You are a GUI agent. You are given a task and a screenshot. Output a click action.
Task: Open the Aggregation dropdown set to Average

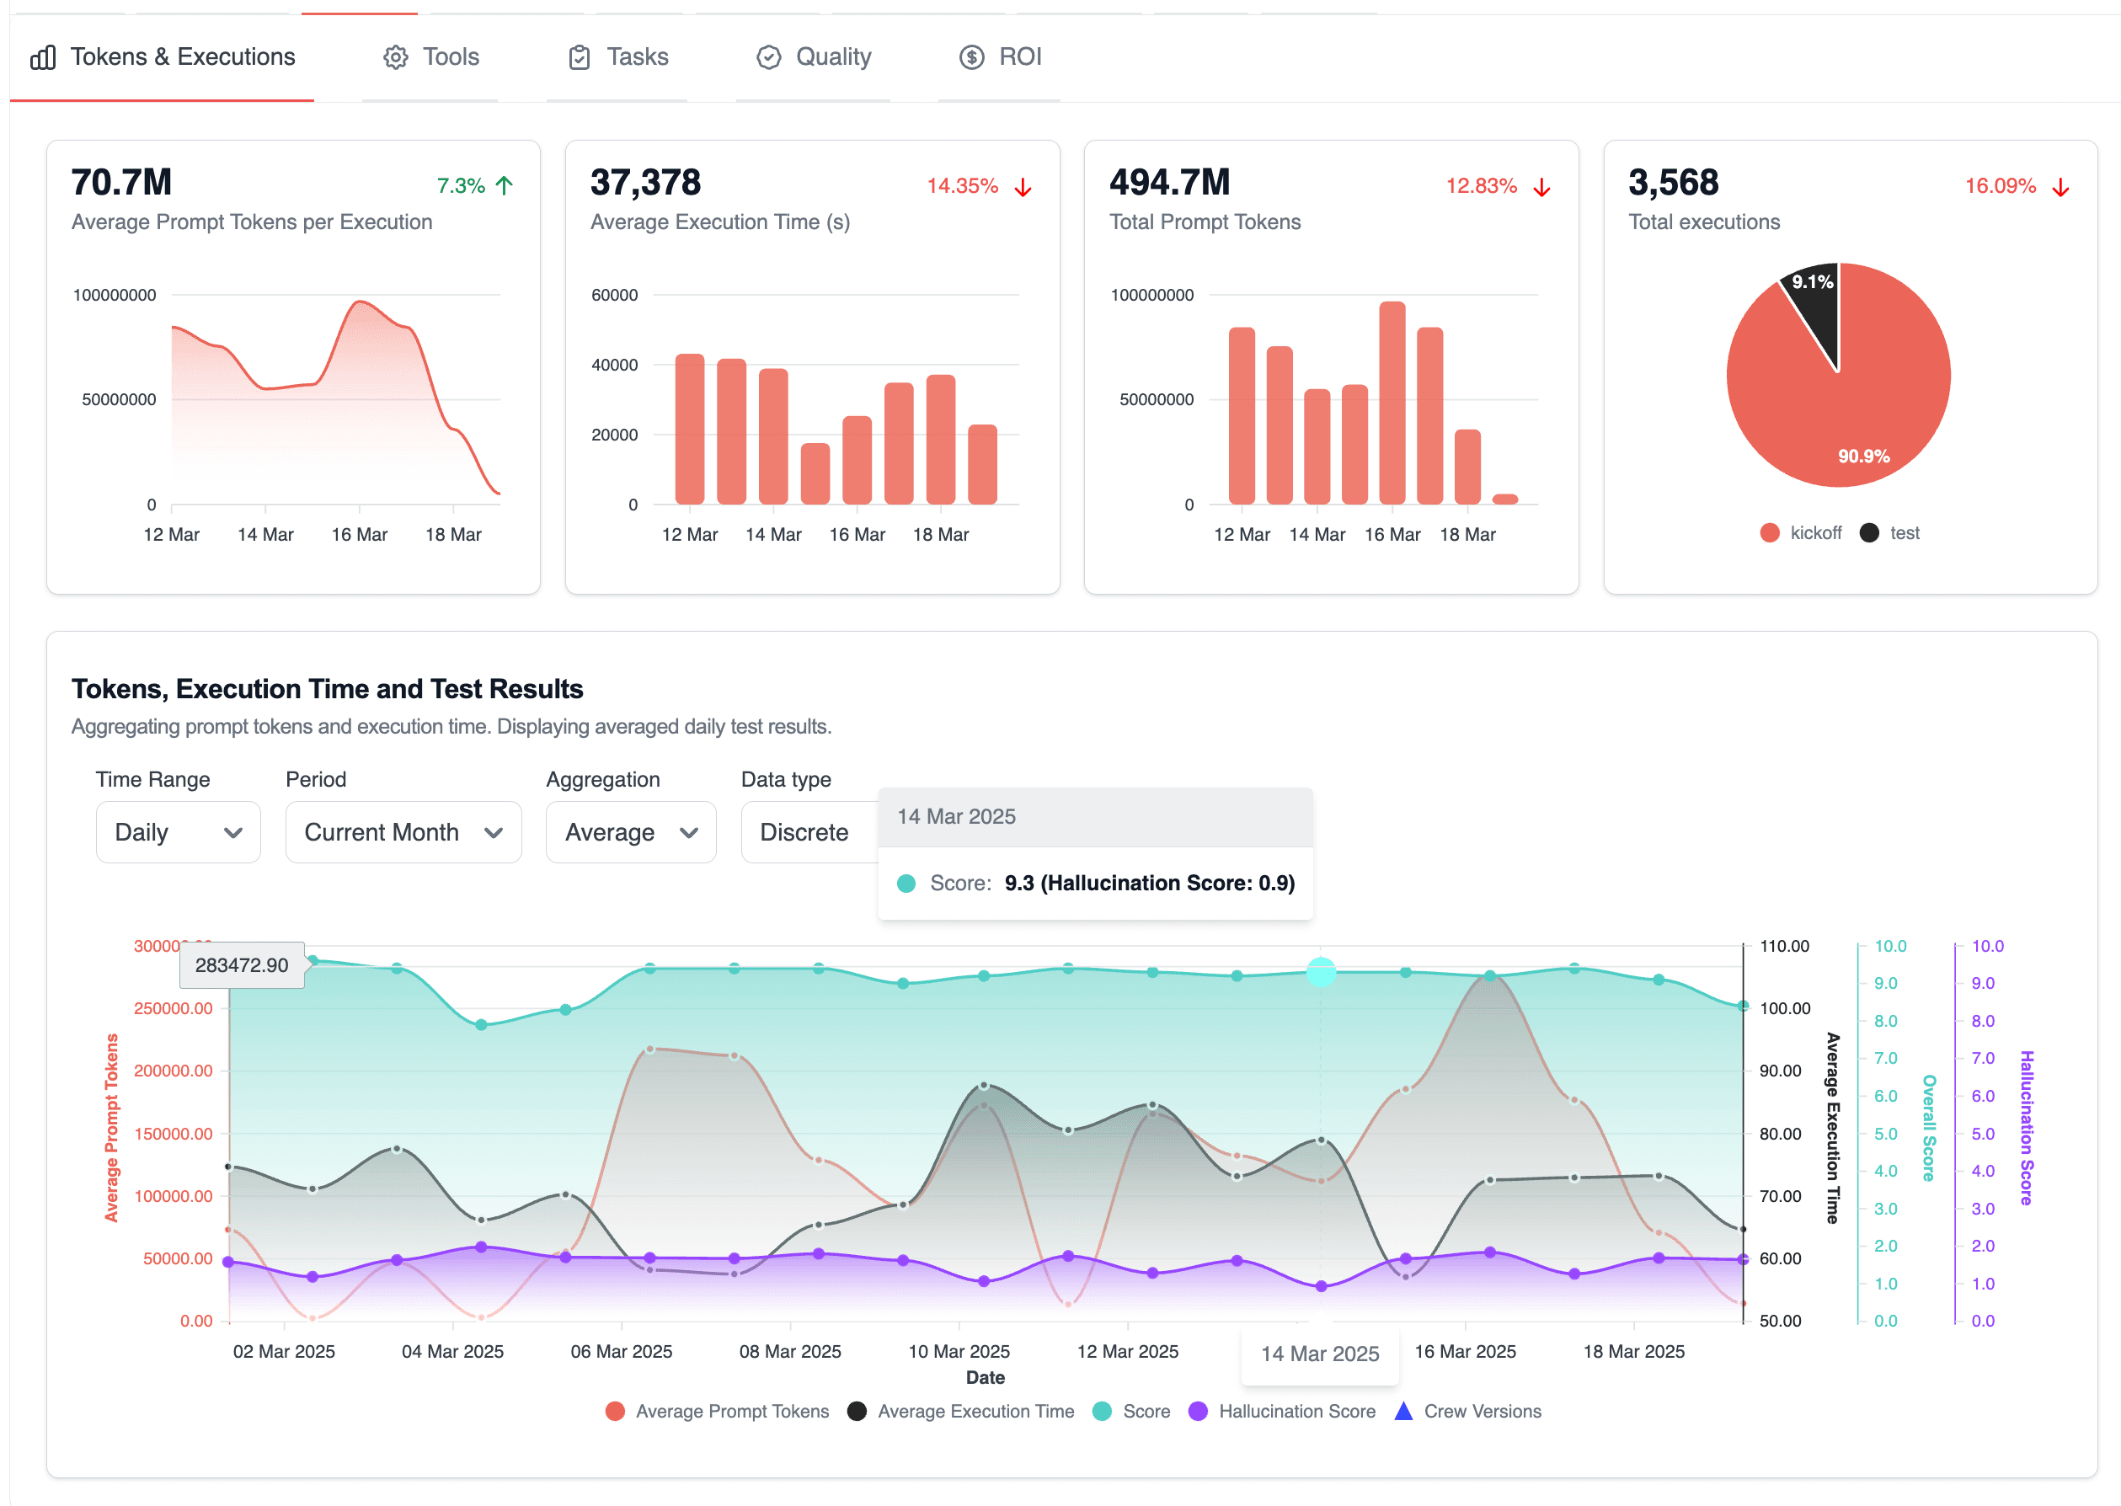point(631,832)
